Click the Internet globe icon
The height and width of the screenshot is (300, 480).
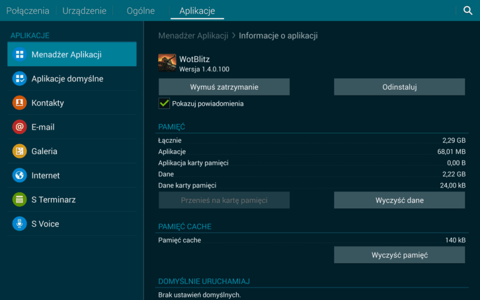[20, 175]
